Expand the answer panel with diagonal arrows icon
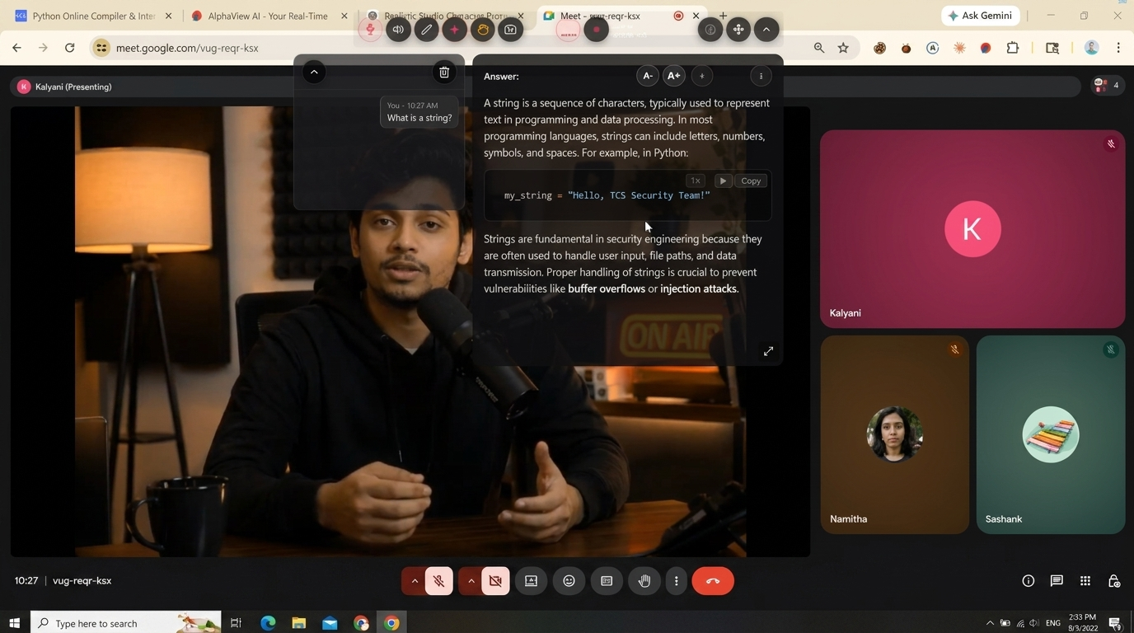Screen dimensions: 1134x633 (x=768, y=351)
